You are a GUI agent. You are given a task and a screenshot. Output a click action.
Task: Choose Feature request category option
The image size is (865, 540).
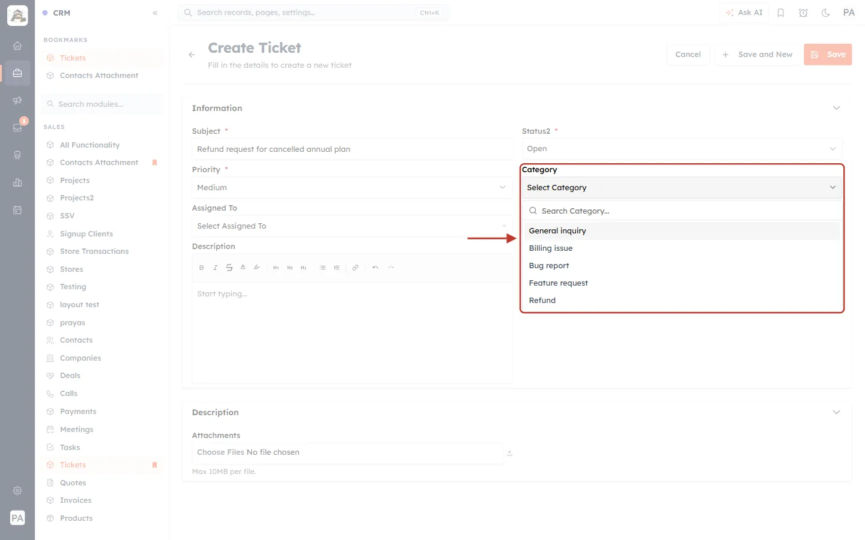coord(682,283)
